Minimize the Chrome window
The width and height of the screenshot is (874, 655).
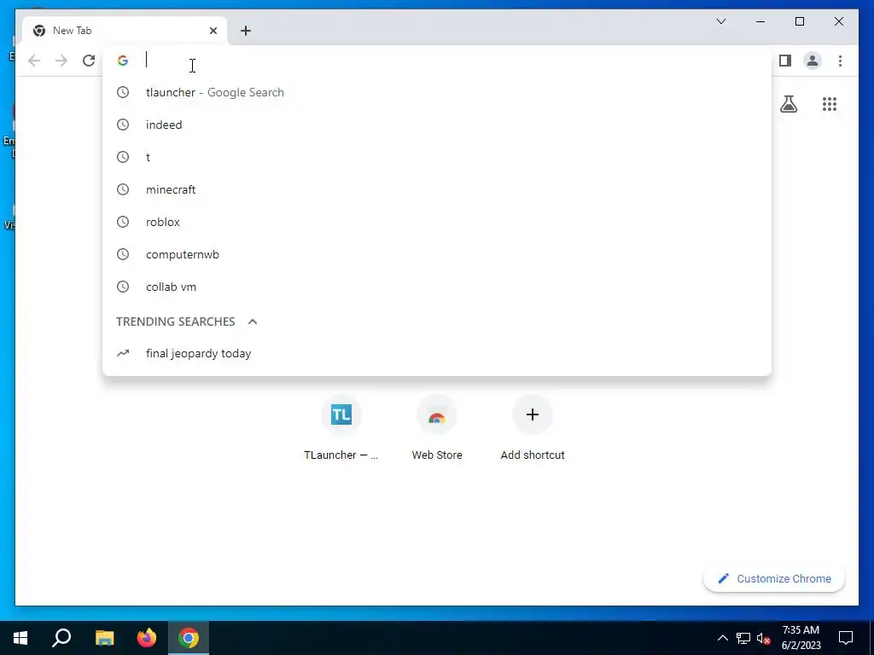pos(760,21)
